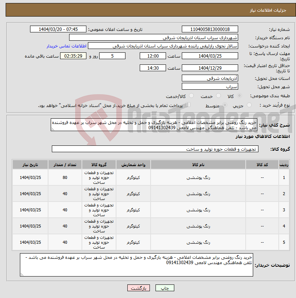296x298 pixels.
Task: Click the تاریخ نیاز column header
Action: (x=30, y=165)
